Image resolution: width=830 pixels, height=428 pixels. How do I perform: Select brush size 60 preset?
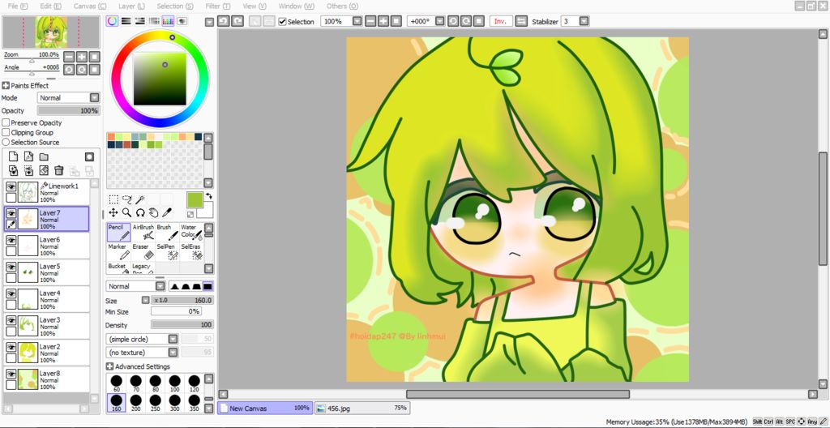tap(117, 383)
